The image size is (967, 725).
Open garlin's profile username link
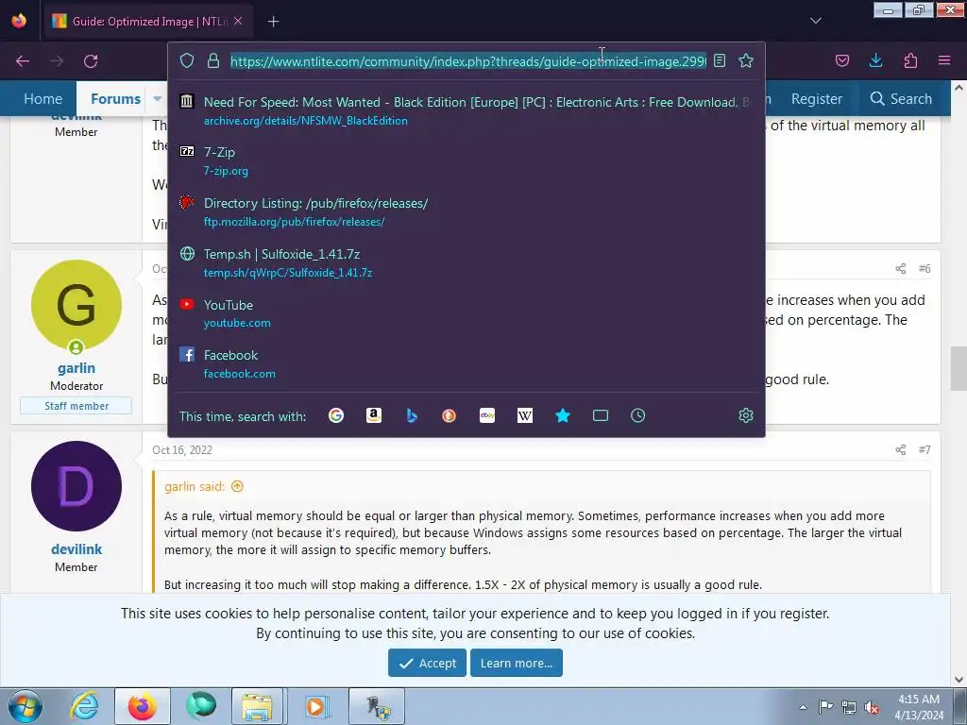tap(76, 368)
